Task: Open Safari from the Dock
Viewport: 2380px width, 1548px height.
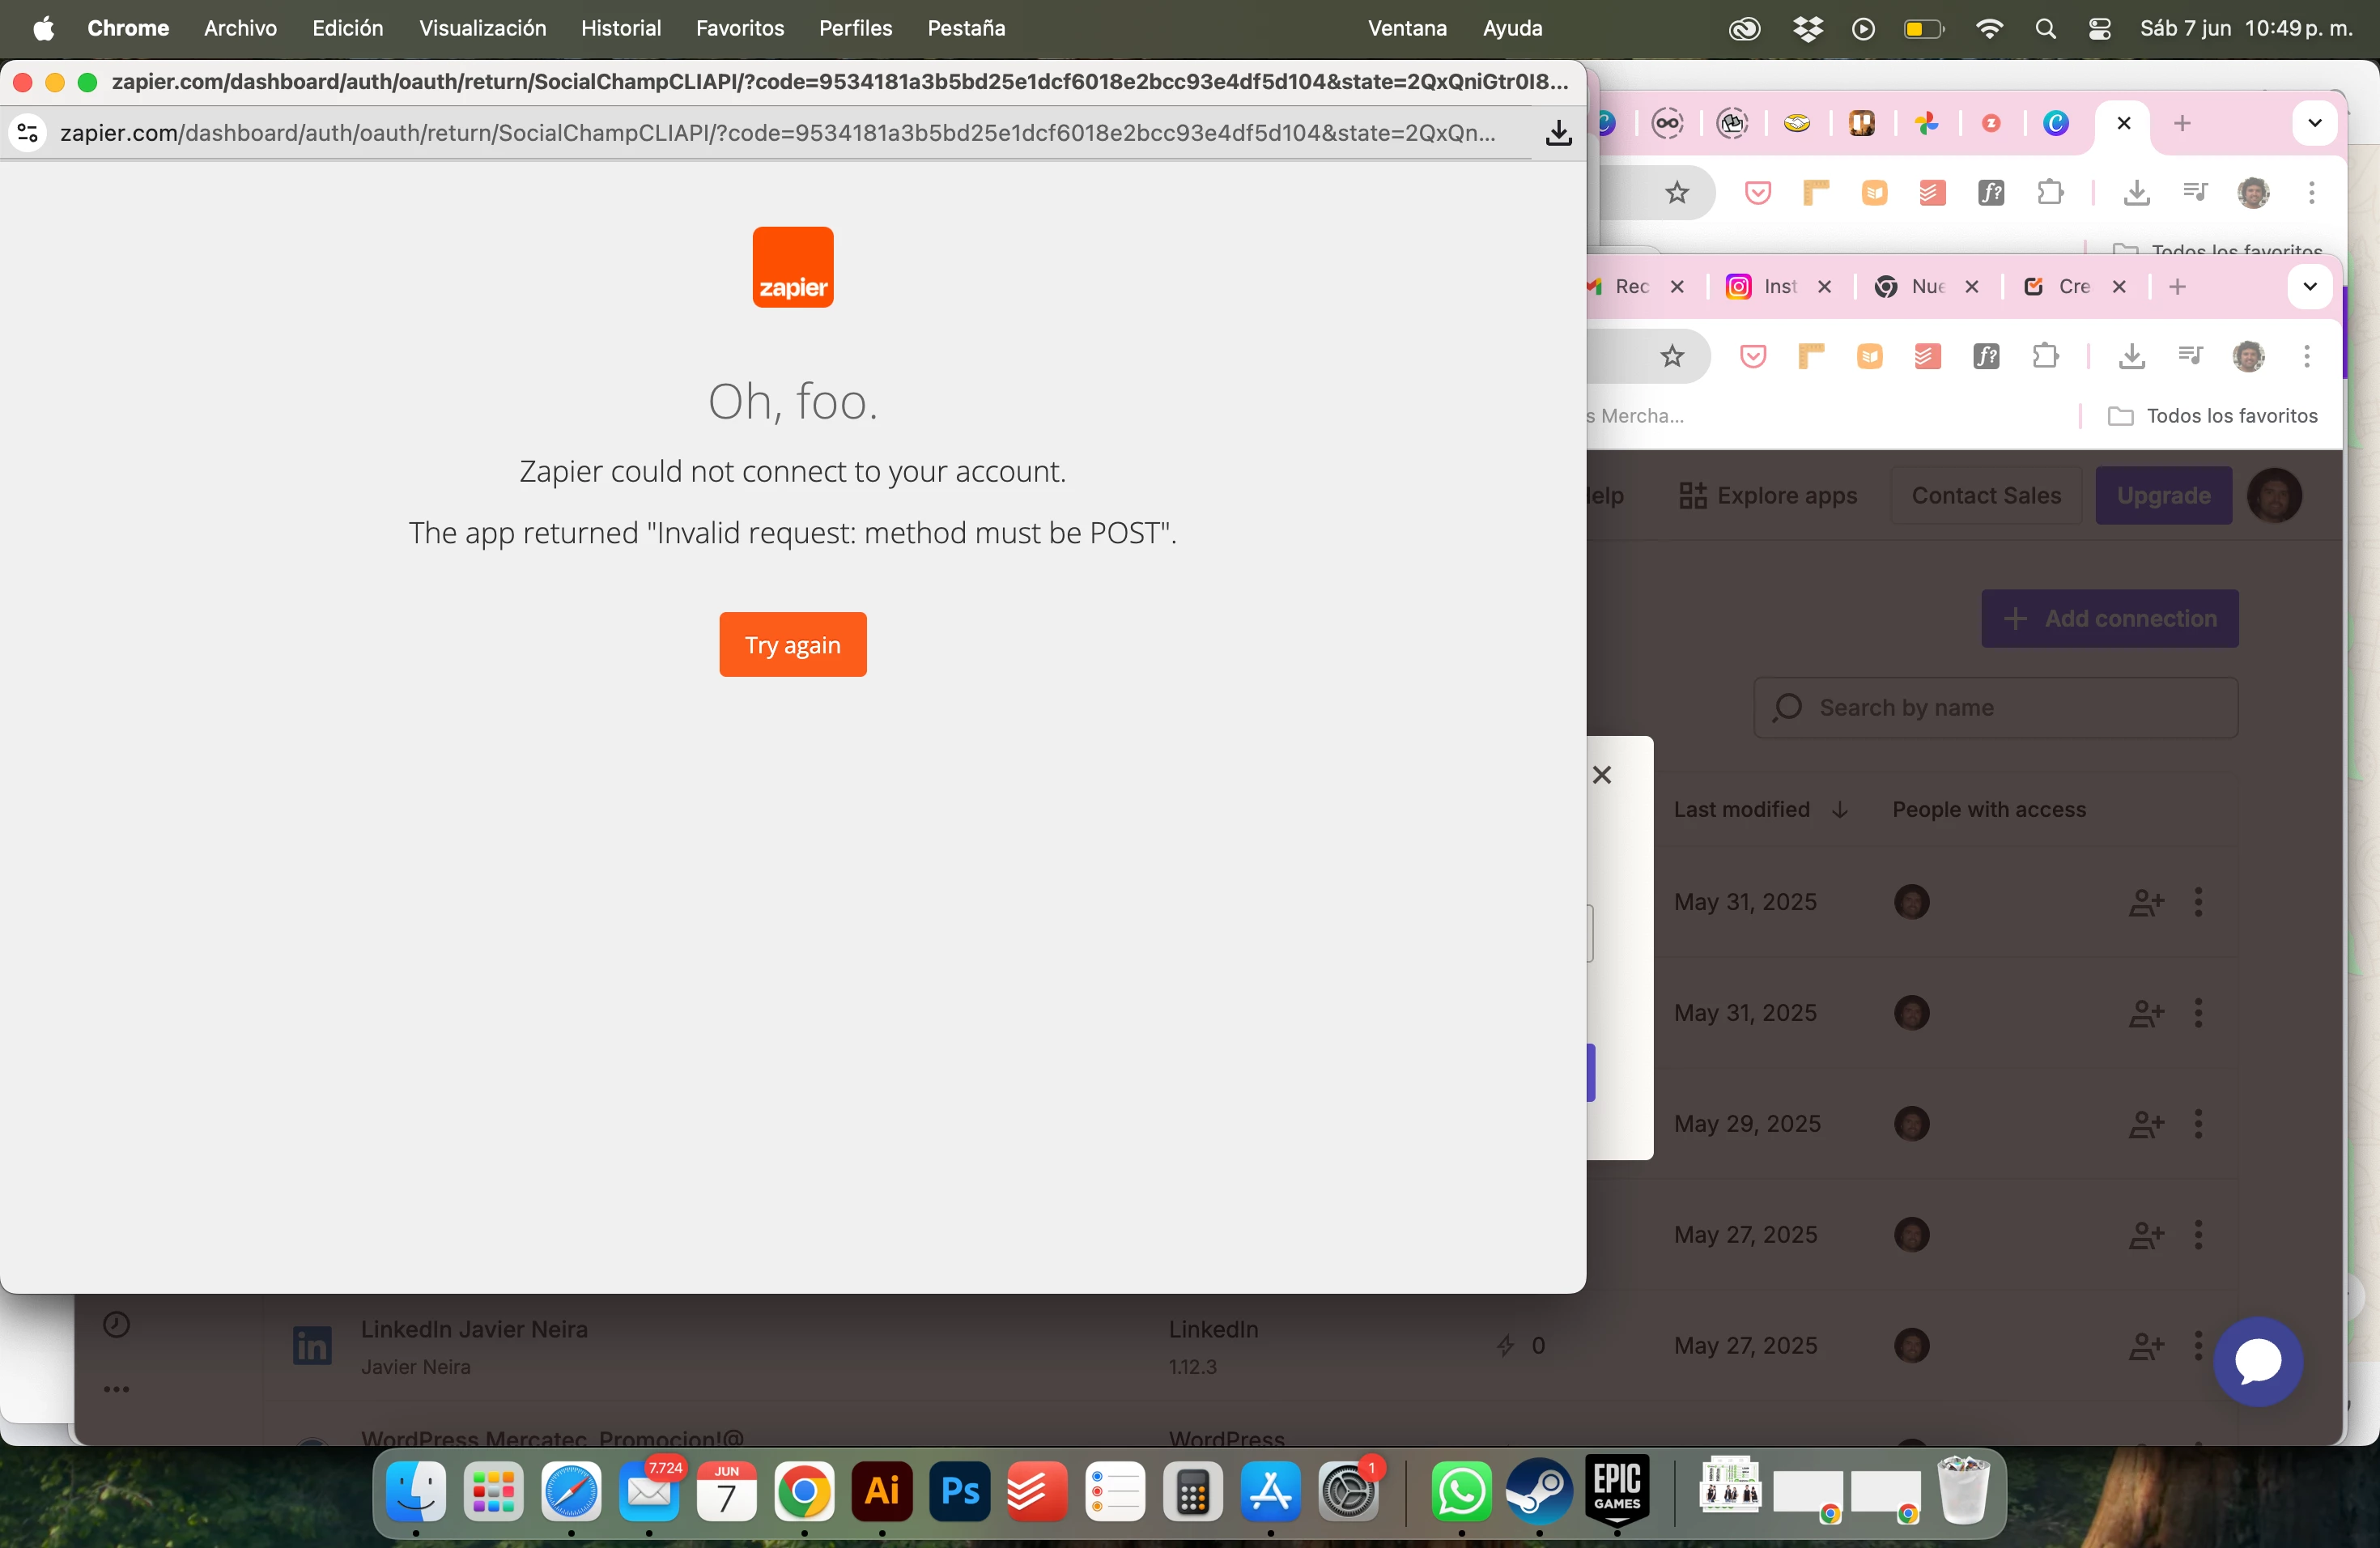Action: (571, 1491)
